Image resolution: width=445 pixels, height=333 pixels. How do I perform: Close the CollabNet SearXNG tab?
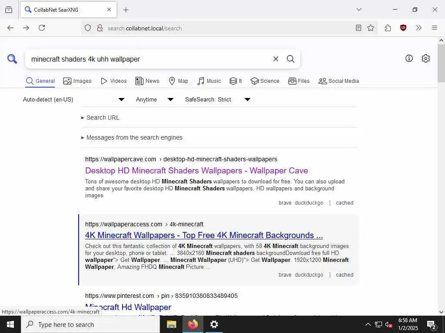(x=109, y=10)
